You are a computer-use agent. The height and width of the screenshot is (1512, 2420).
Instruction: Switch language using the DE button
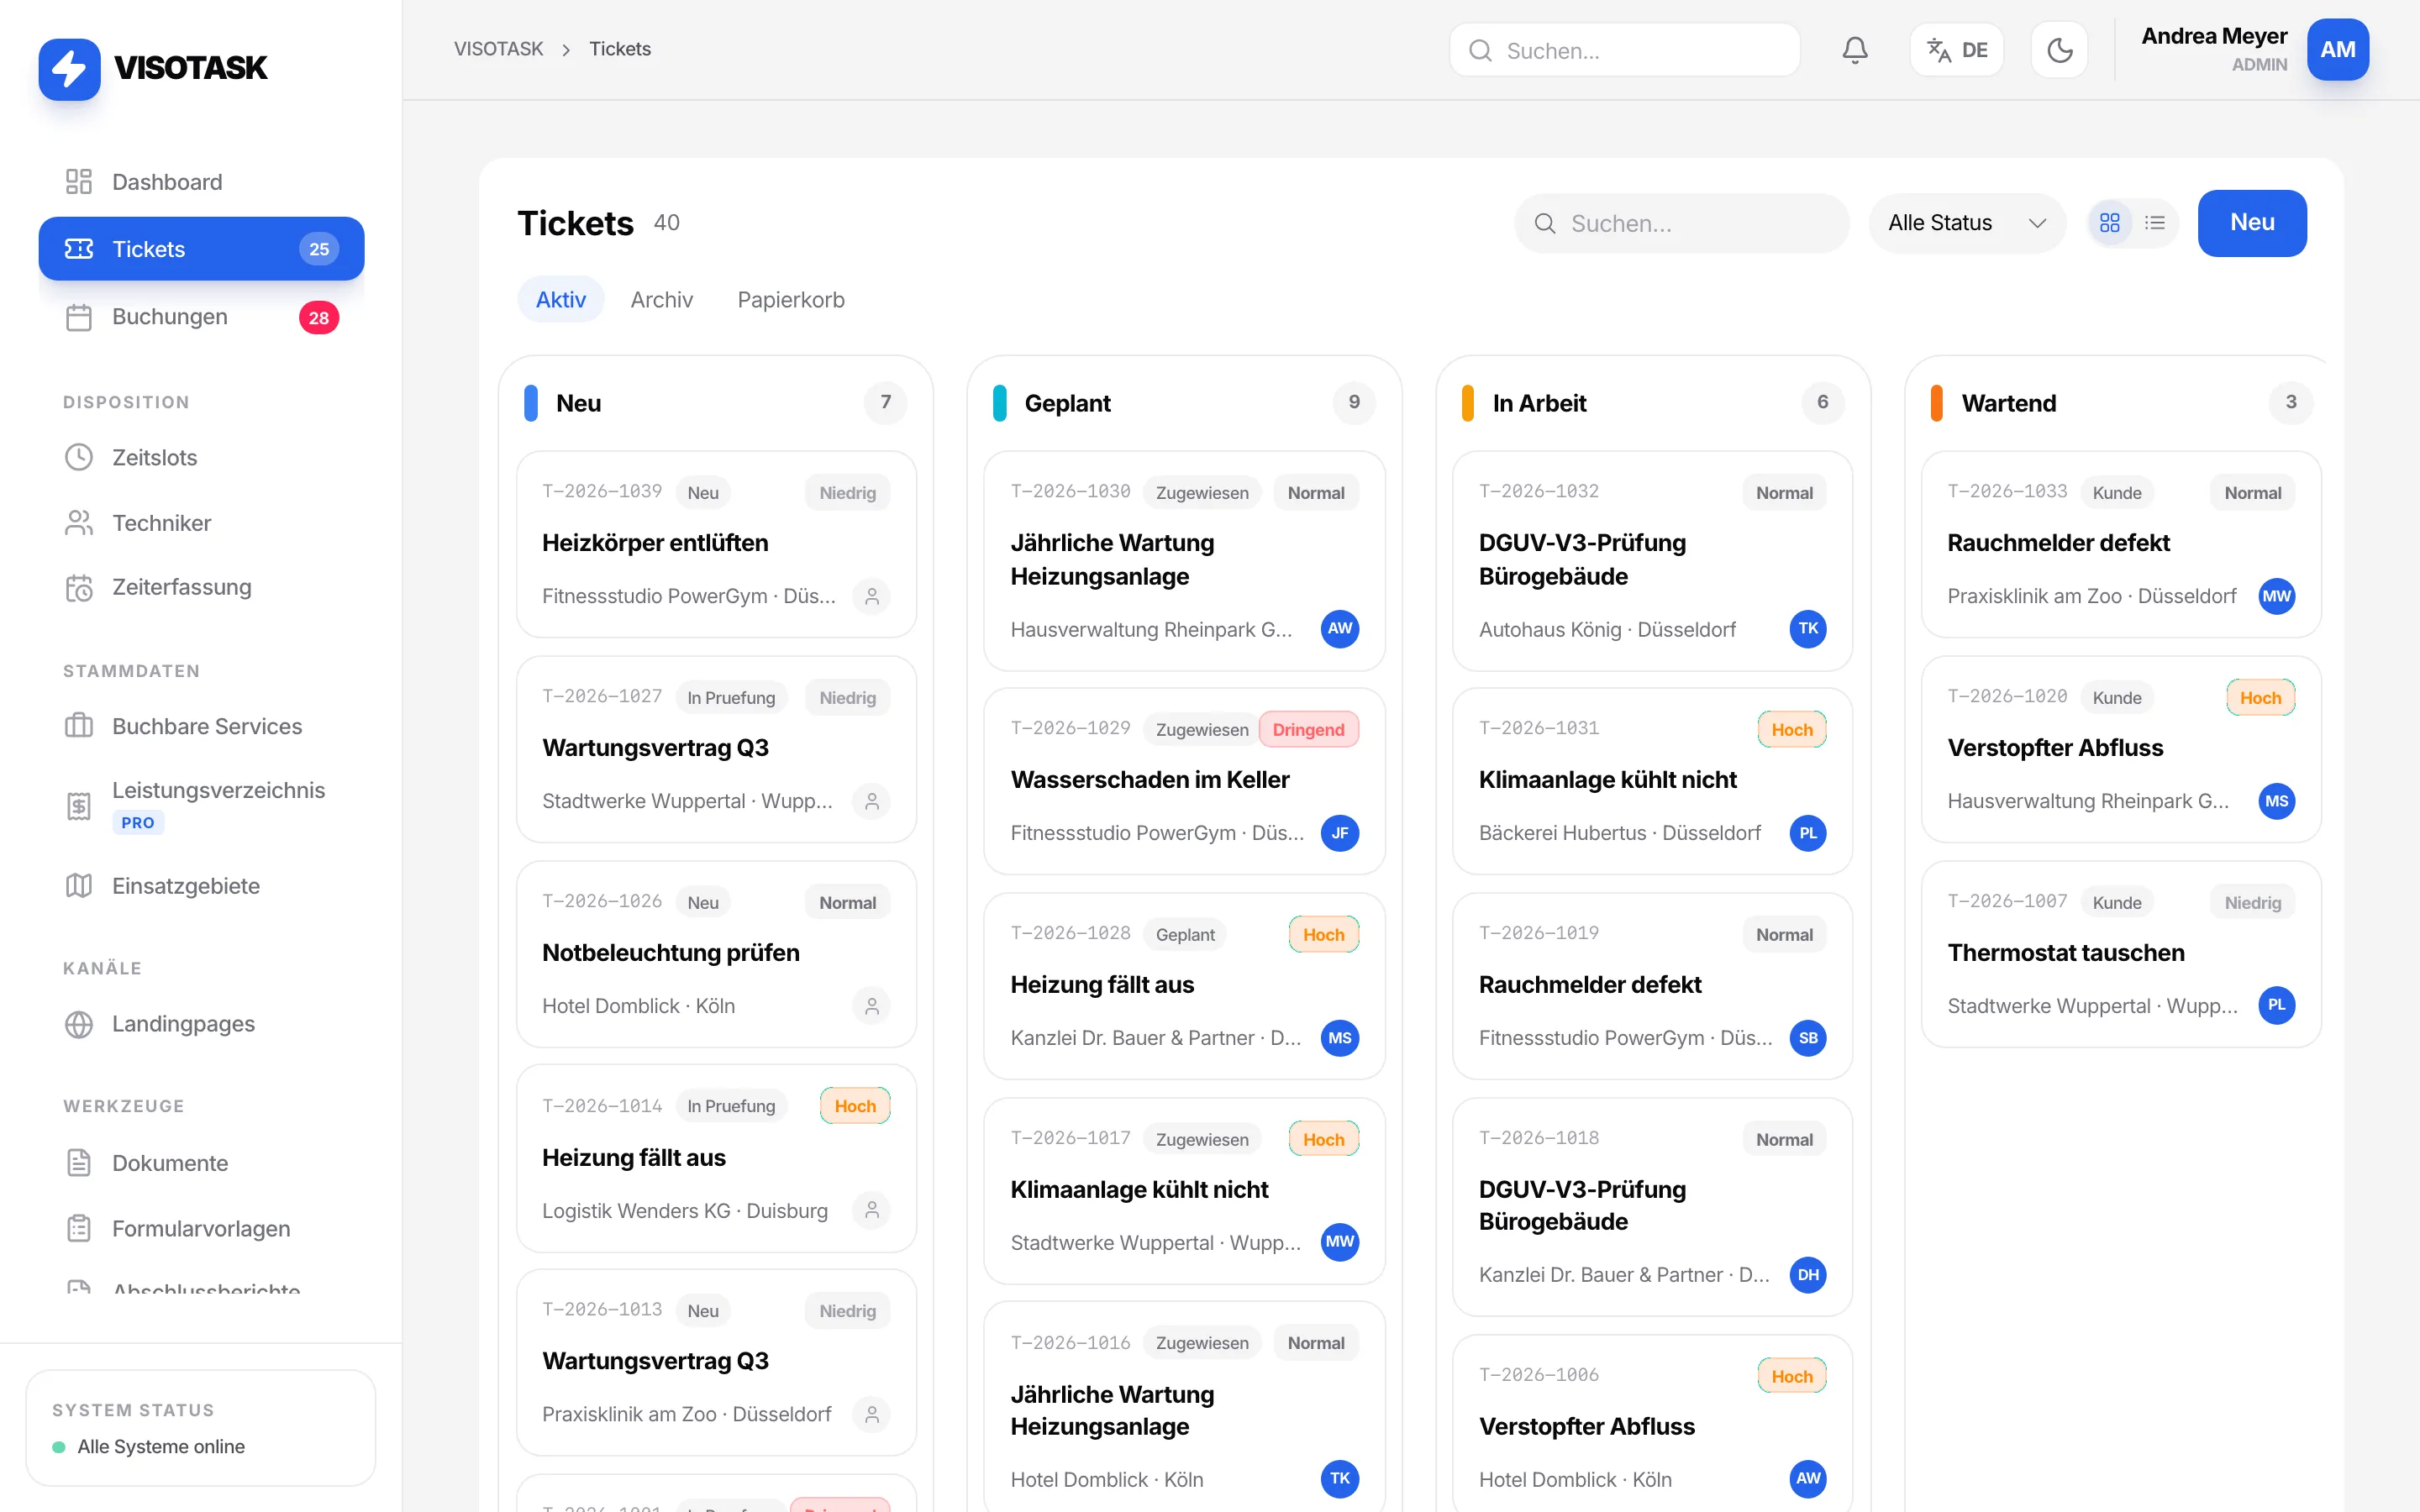click(x=1956, y=50)
